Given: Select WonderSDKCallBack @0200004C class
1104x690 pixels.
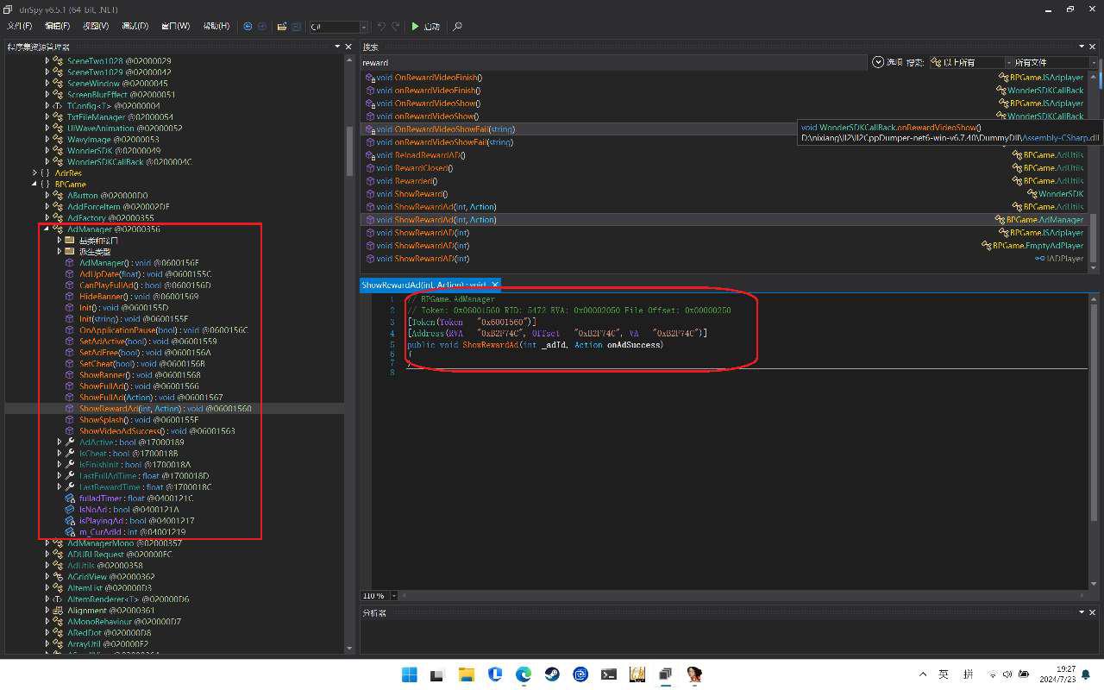Looking at the screenshot, I should (129, 162).
